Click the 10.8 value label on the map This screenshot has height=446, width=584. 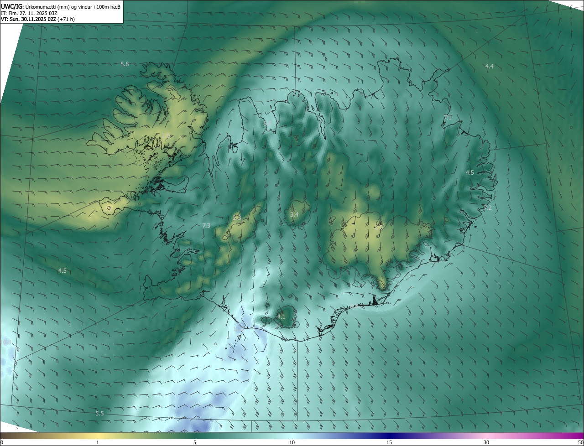5,342
